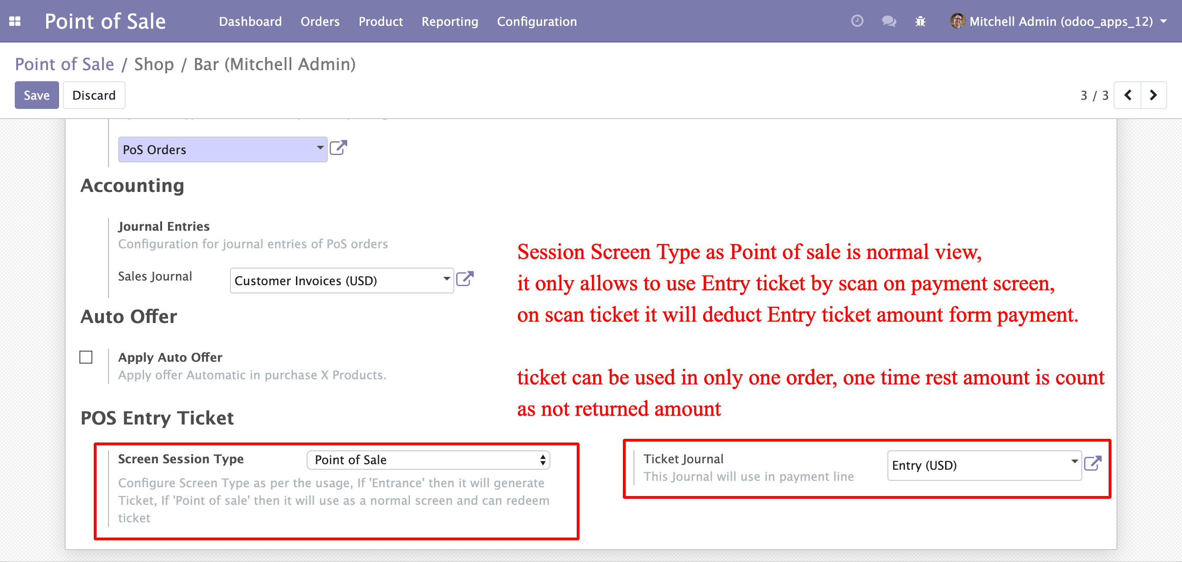Open the Configuration menu
Viewport: 1182px width, 562px height.
coord(537,21)
